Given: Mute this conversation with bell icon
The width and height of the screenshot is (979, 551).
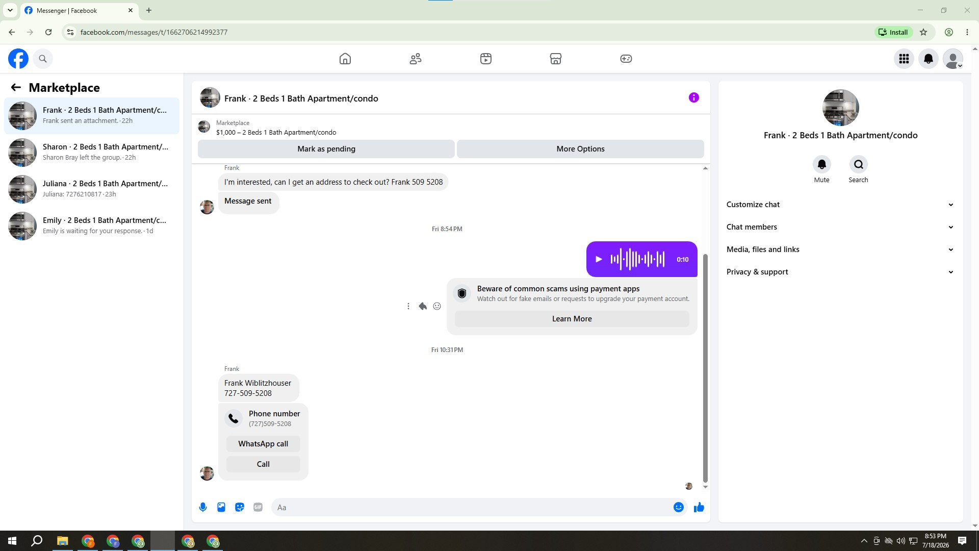Looking at the screenshot, I should click(822, 164).
